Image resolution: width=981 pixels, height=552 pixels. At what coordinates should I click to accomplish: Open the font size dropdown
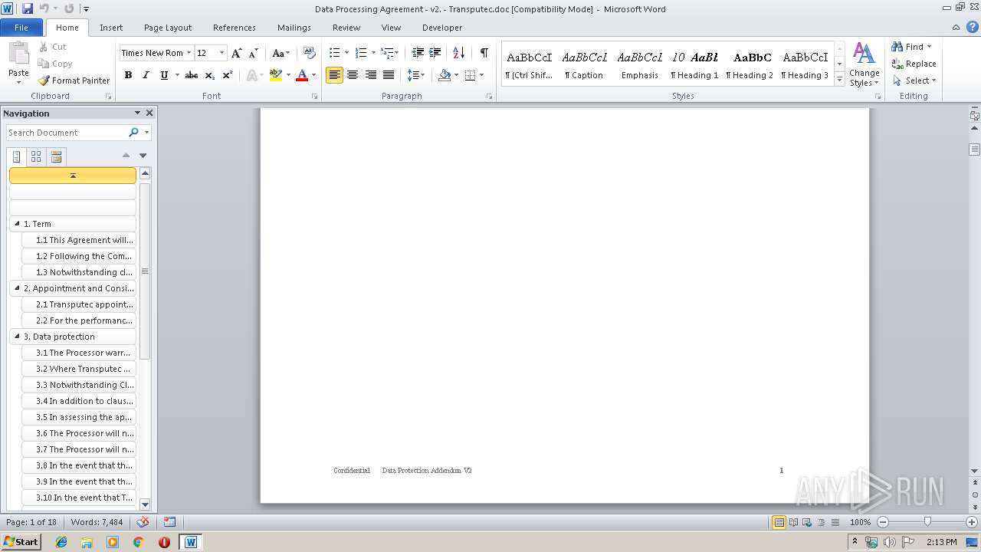(222, 53)
